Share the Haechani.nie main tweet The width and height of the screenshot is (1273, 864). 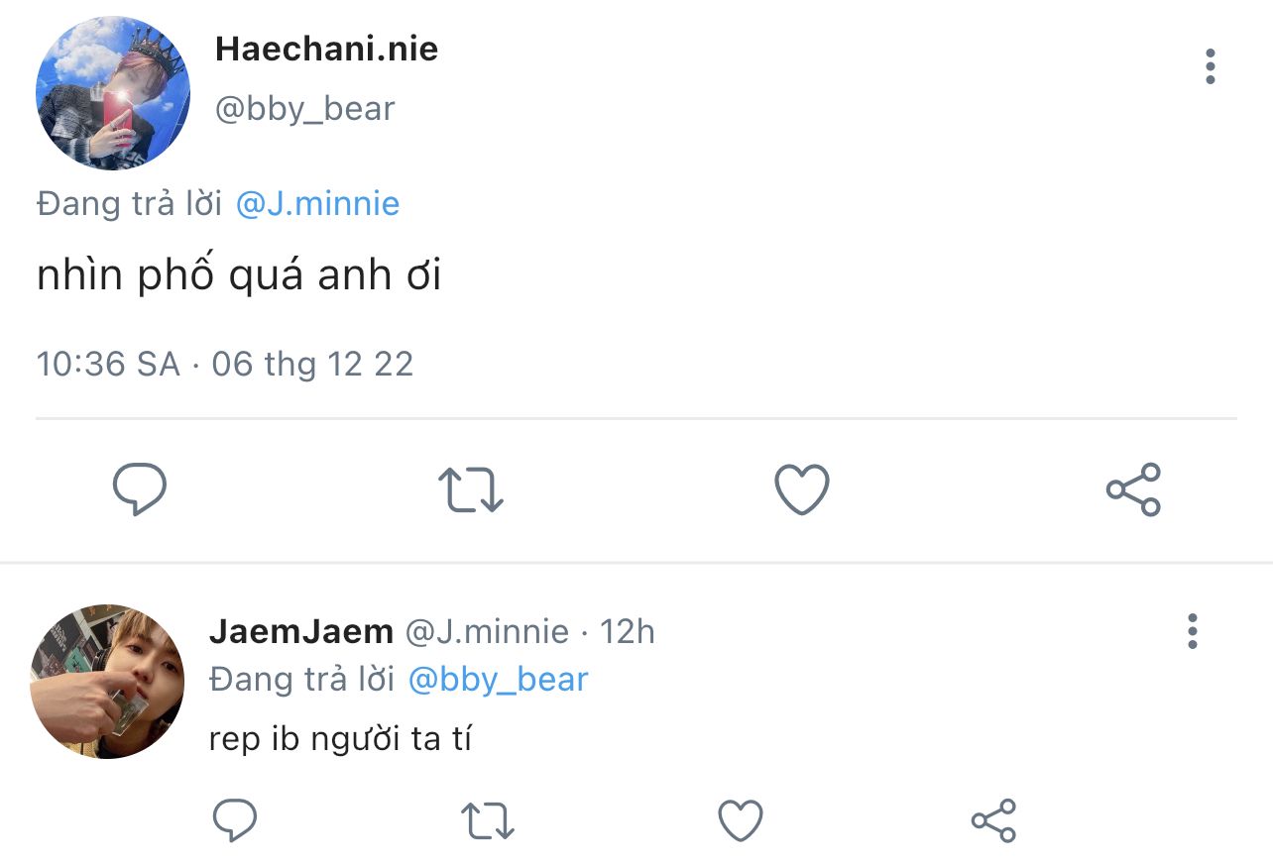click(1133, 489)
